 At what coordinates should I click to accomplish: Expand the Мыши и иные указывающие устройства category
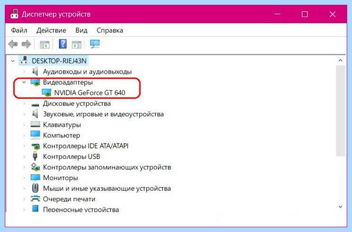click(24, 189)
